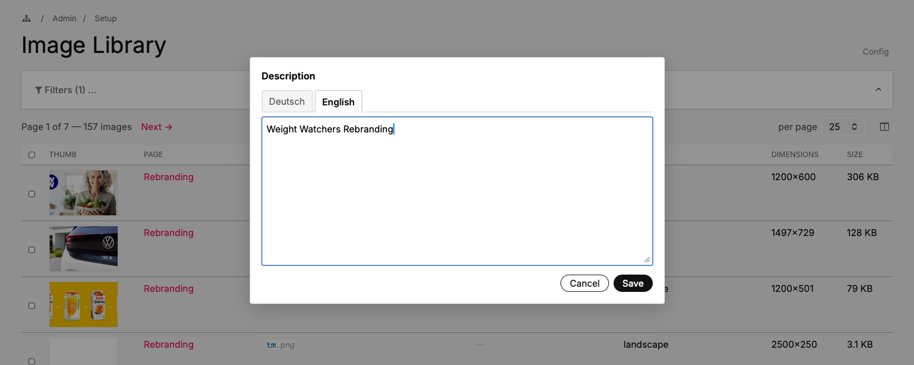Open the Rebranding link in the 3.1 KB row

pos(168,344)
